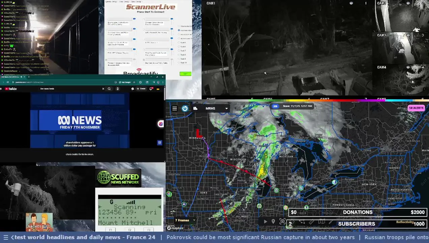Select the CAM3 camera thumbnail
The height and width of the screenshot is (243, 429).
401,48
